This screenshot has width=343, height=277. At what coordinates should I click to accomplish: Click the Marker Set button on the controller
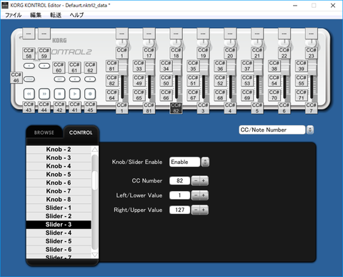[59, 79]
